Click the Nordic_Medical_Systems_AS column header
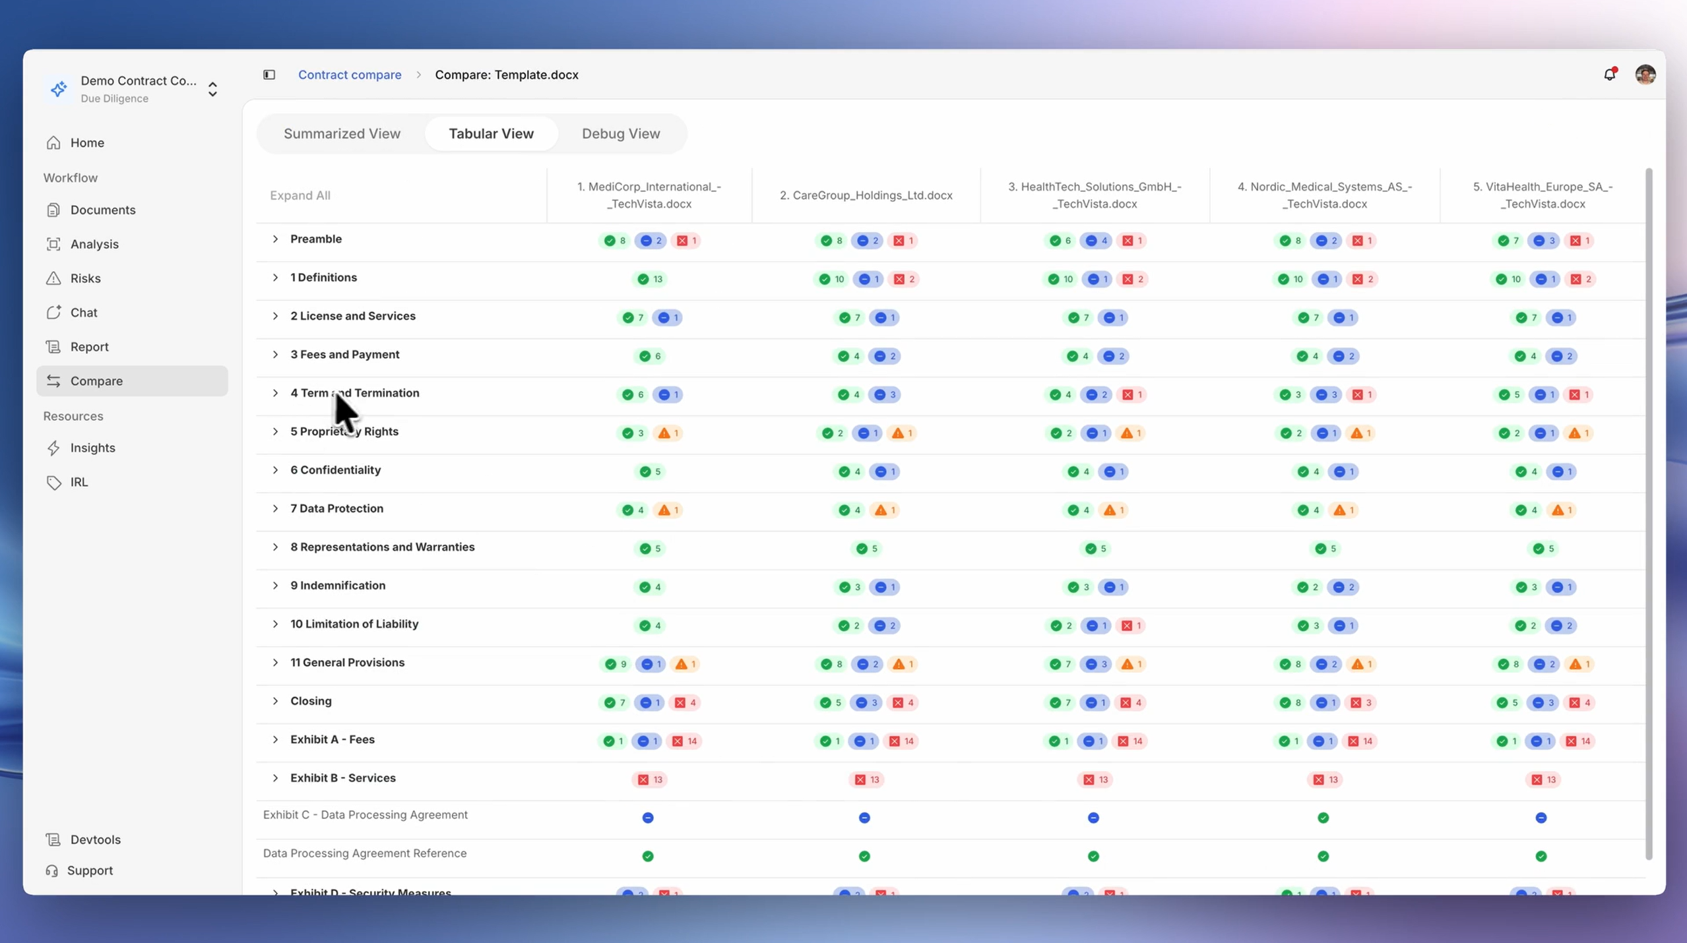1687x943 pixels. coord(1325,195)
